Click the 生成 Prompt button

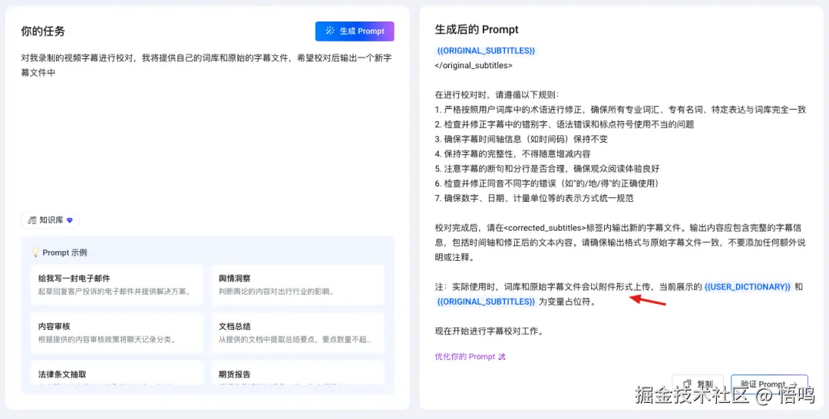click(x=355, y=31)
